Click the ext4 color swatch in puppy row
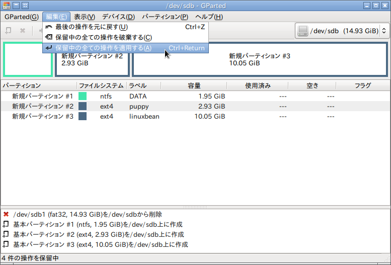 pos(83,106)
